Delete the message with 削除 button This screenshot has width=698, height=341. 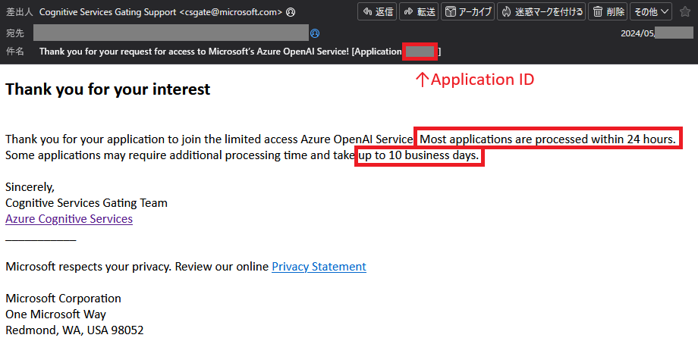pyautogui.click(x=608, y=12)
